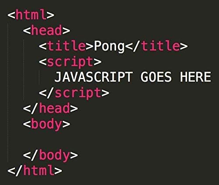
Task: Click the opening html tag
Action: (x=31, y=15)
